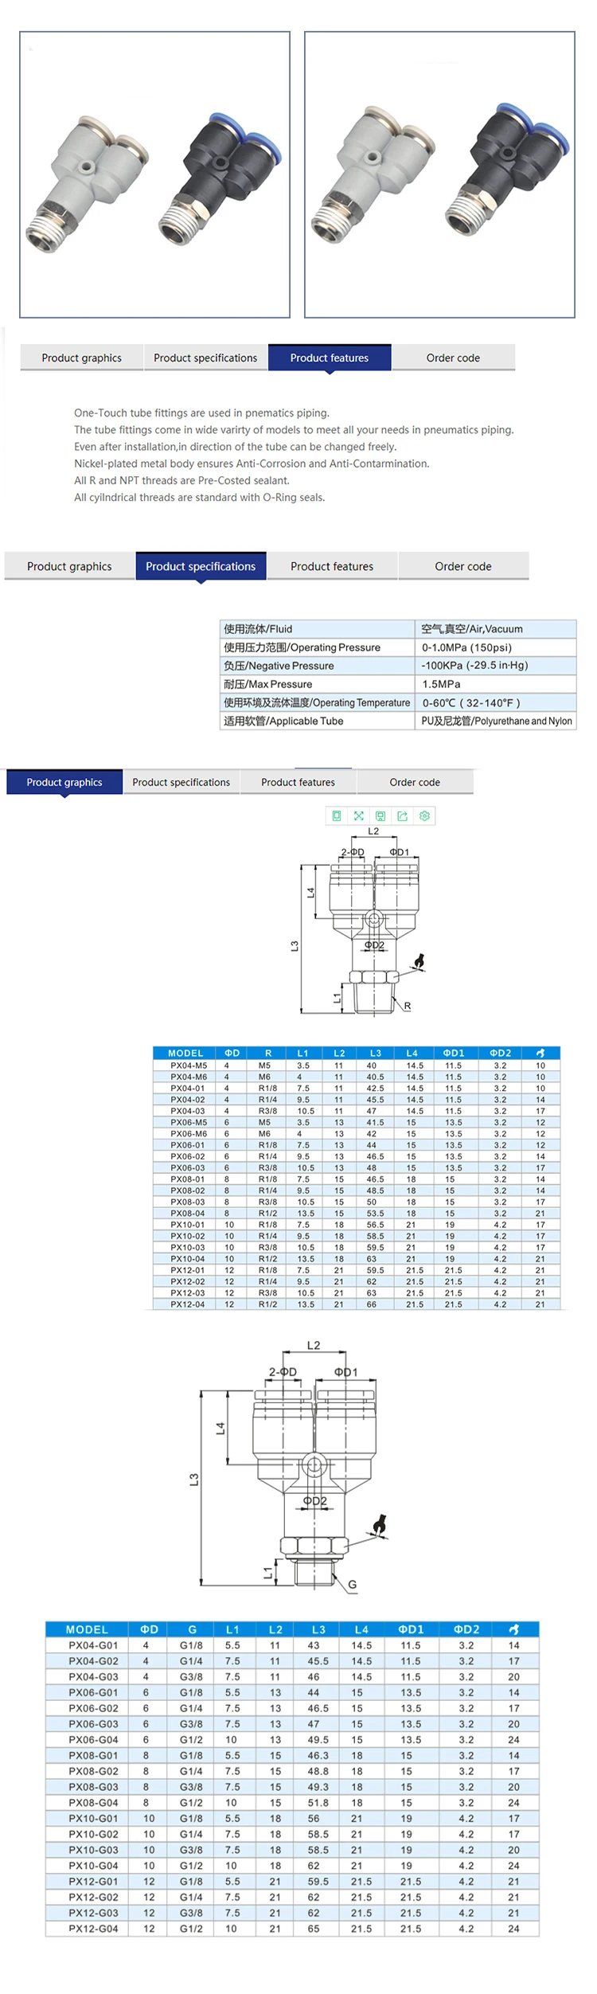Click the wrench icon in upper MODEL table header
Viewport: 597px width, 1994px height.
(540, 1053)
